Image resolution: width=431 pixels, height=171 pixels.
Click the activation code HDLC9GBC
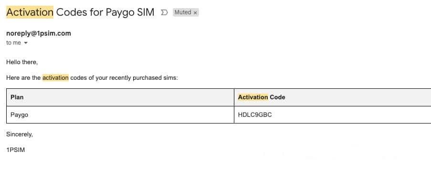click(255, 114)
